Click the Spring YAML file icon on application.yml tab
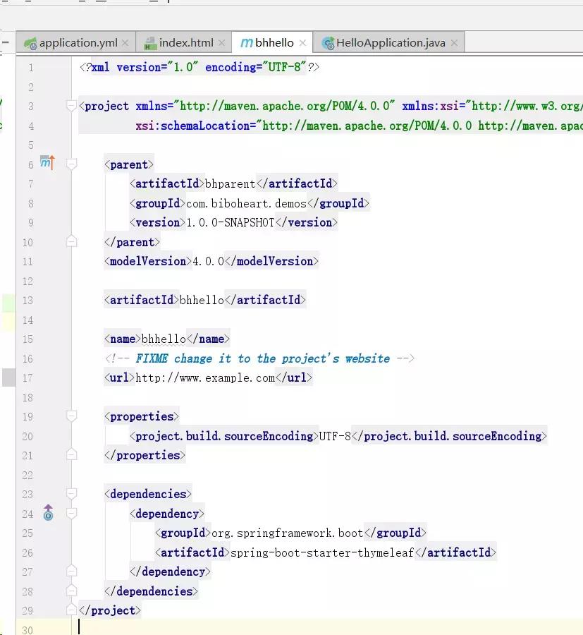 31,42
